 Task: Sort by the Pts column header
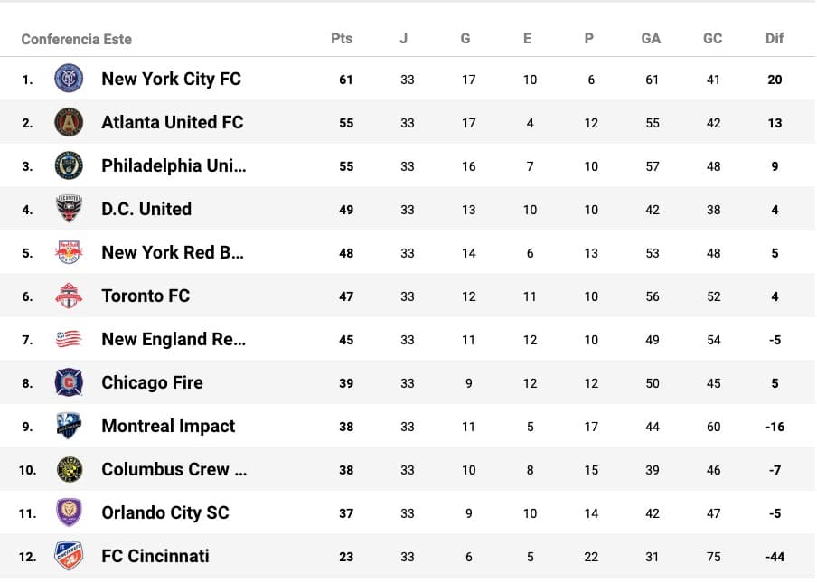(x=342, y=39)
